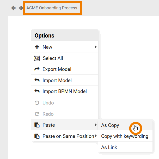Choose Import BPMN Model option
Viewport: 159px width, 159px height.
click(x=65, y=91)
